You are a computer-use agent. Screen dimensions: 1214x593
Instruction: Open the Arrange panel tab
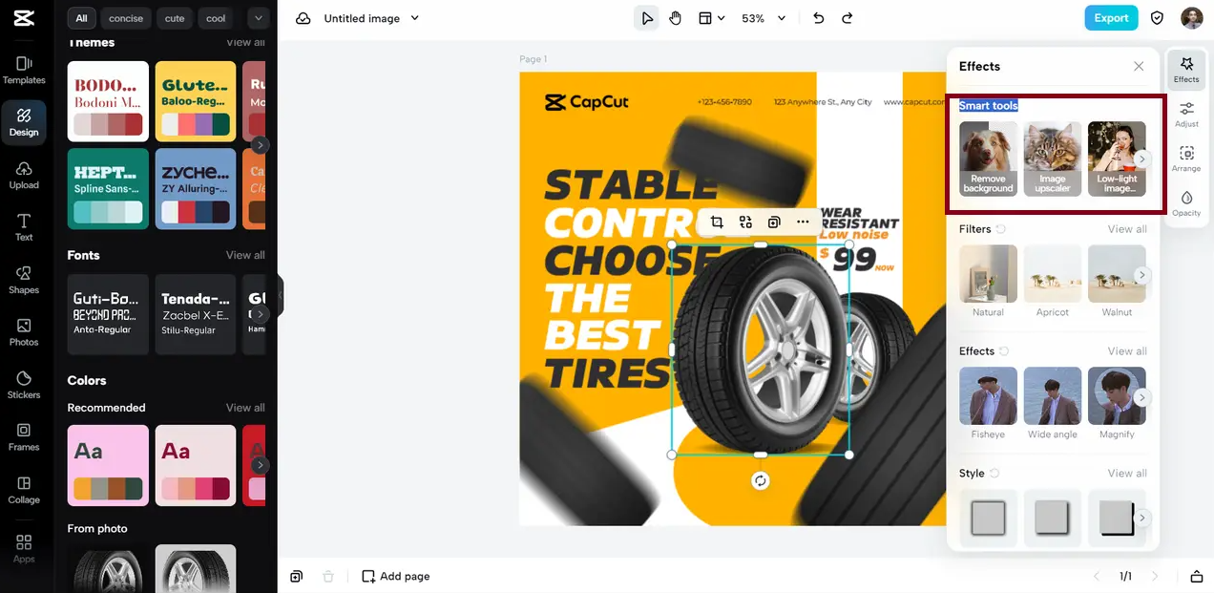coord(1186,159)
